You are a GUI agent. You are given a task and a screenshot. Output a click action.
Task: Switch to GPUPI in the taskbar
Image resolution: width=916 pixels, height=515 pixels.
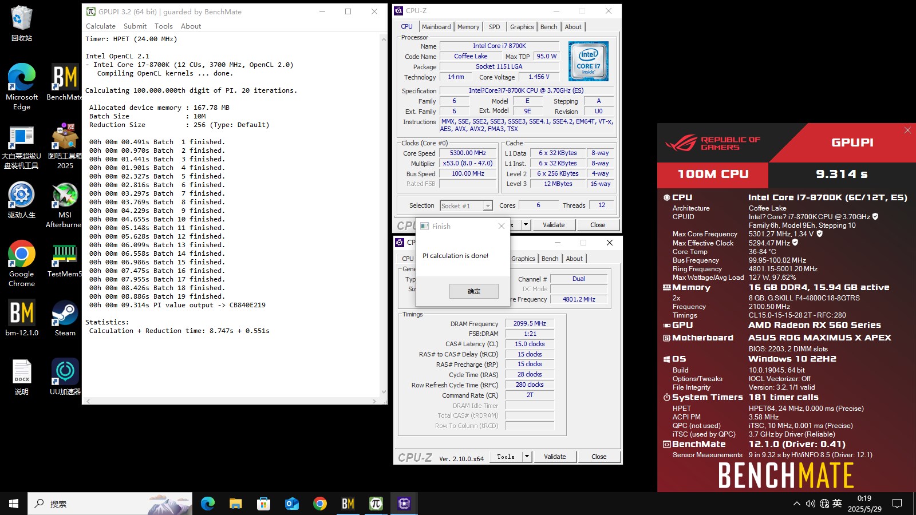(376, 504)
